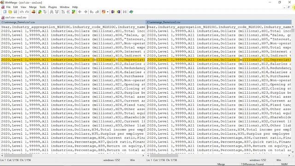Go to the current difference
The image size is (295, 166).
[x=68, y=12]
